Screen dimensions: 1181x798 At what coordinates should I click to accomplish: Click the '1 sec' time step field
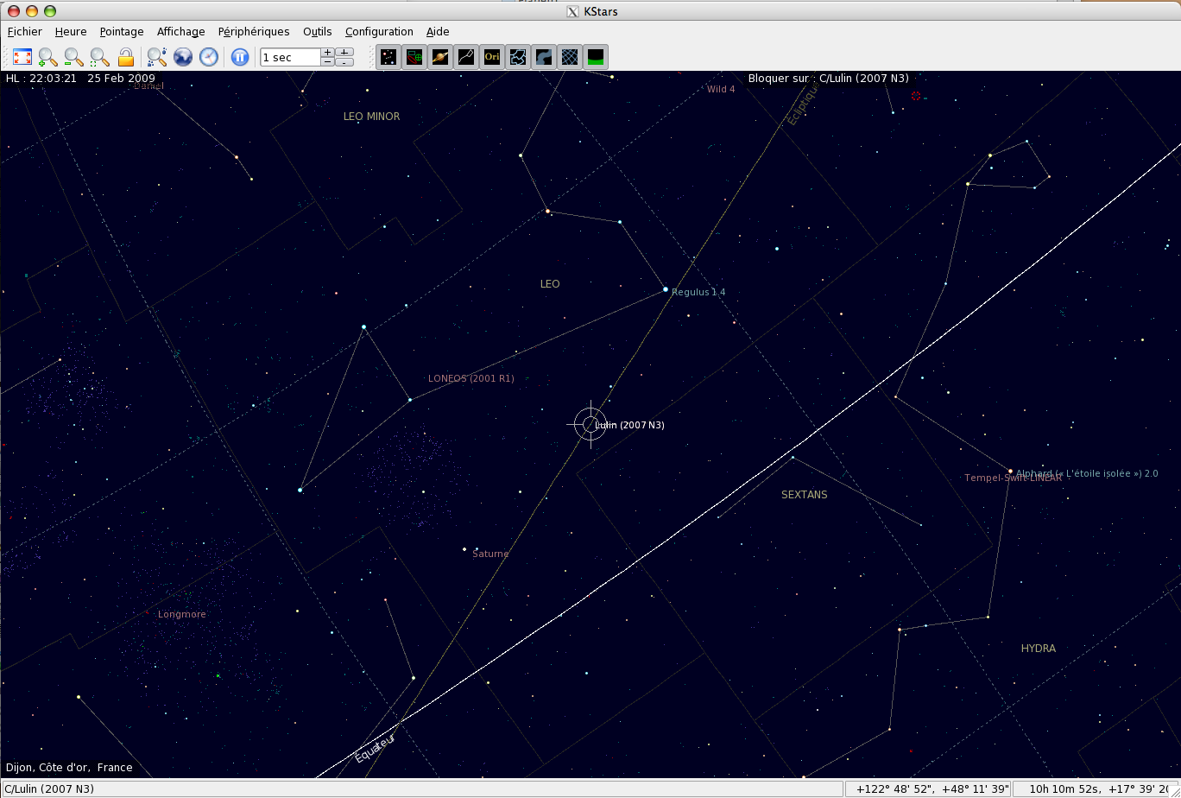coord(290,57)
